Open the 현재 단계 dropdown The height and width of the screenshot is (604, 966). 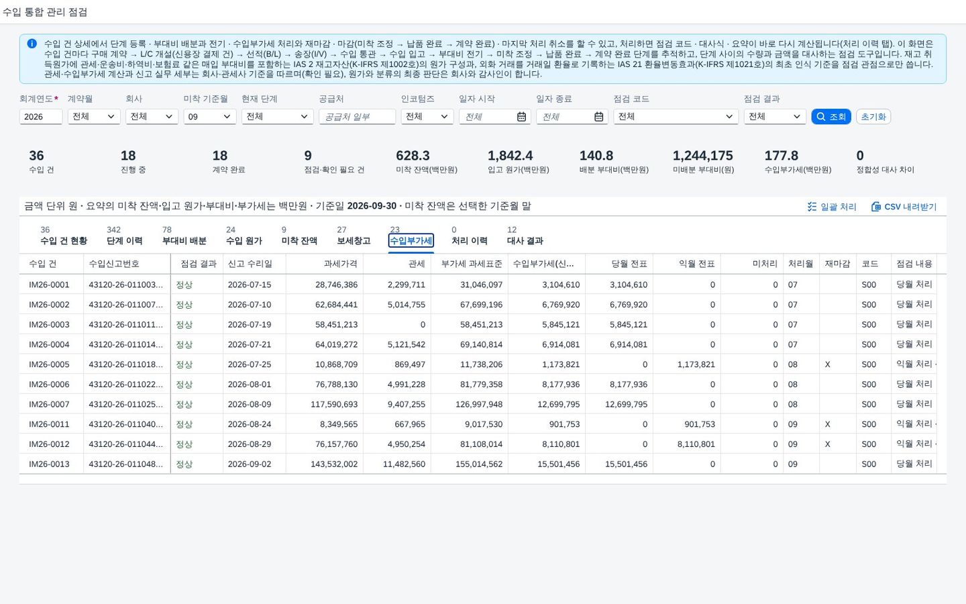[x=278, y=117]
